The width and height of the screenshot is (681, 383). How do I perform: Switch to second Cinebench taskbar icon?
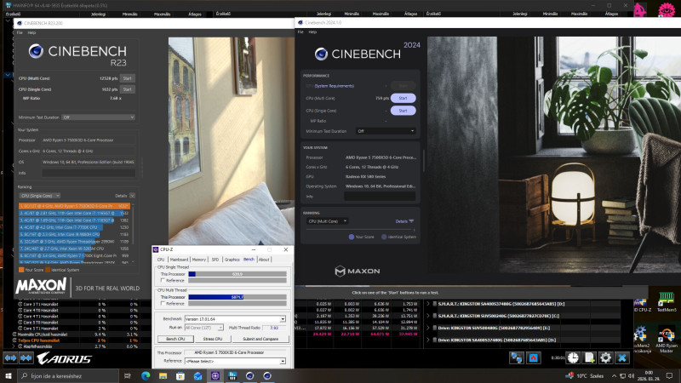267,375
